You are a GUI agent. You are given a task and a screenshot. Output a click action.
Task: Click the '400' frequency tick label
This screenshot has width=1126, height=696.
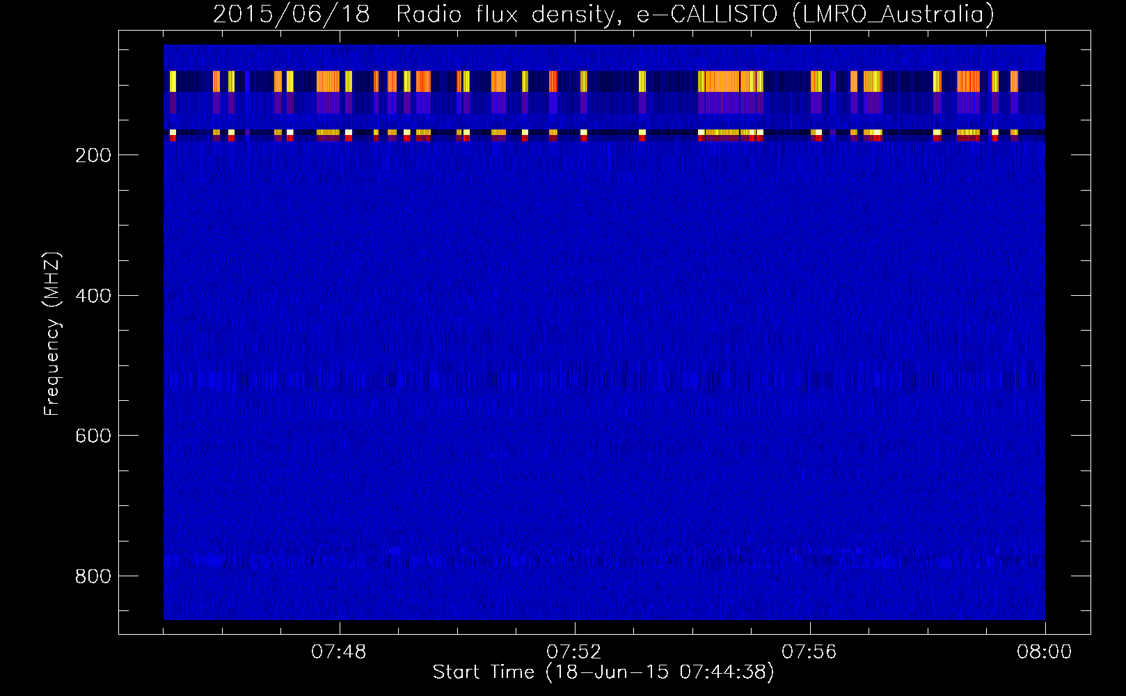(93, 296)
